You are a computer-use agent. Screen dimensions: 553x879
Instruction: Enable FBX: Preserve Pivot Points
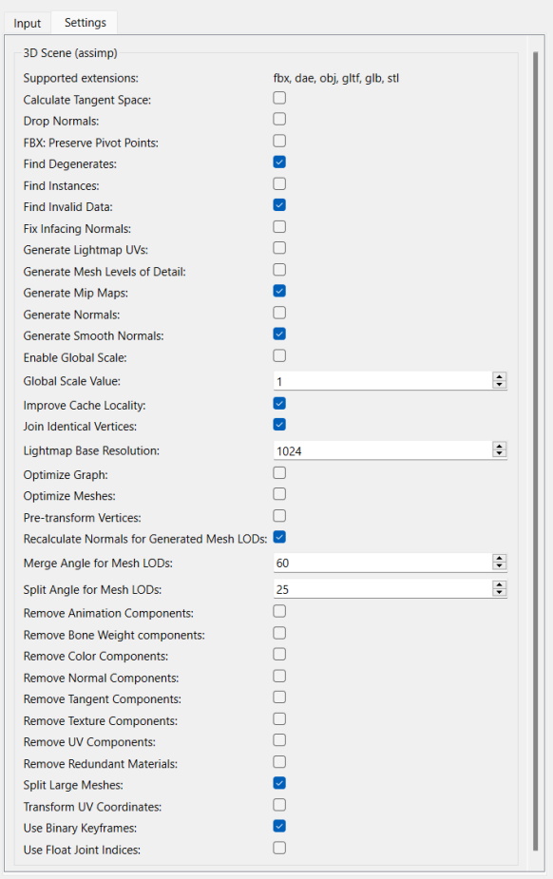click(278, 142)
